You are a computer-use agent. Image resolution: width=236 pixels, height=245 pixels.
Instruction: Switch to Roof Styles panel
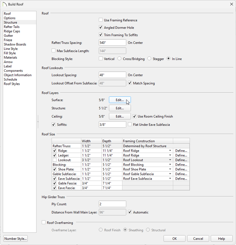(x=12, y=84)
